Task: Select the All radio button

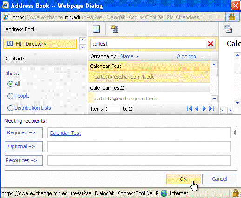Action: click(10, 84)
